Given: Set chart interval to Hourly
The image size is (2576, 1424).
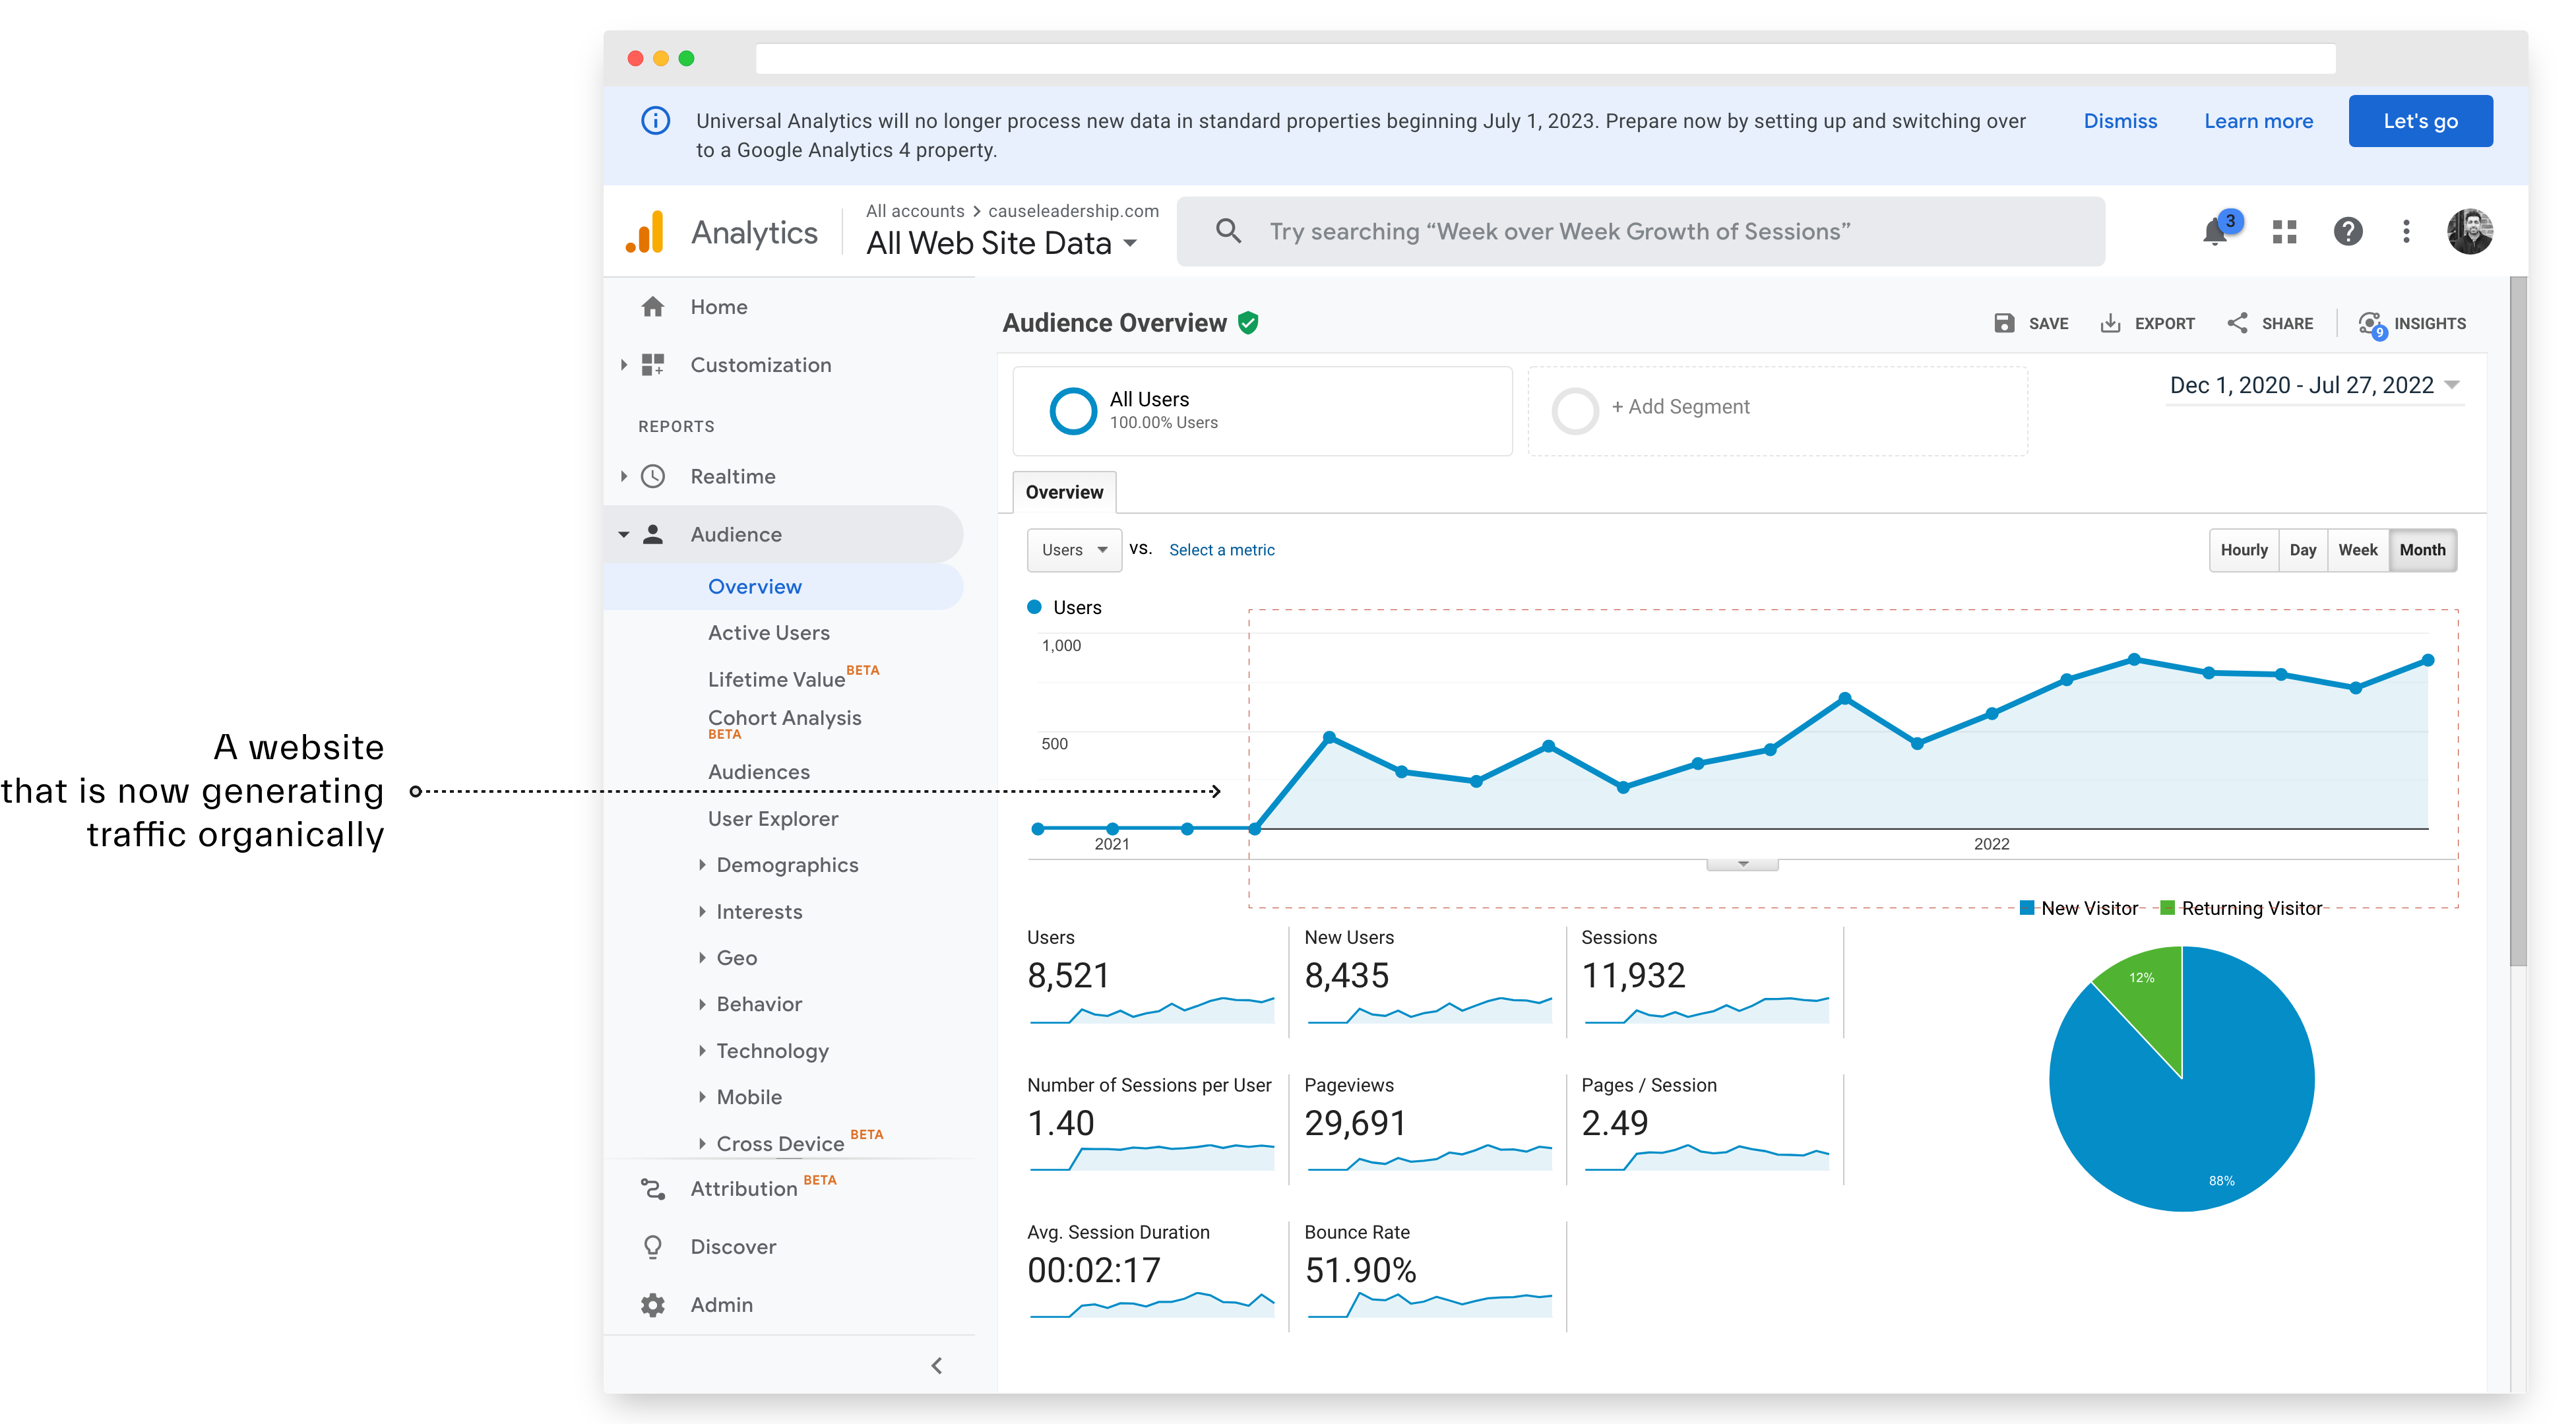Looking at the screenshot, I should [2243, 550].
